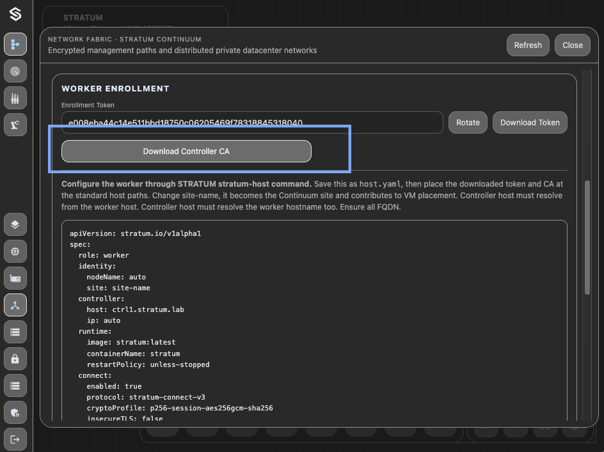Open the blue topology diagram sidebar icon
This screenshot has width=604, height=452.
coord(15,44)
